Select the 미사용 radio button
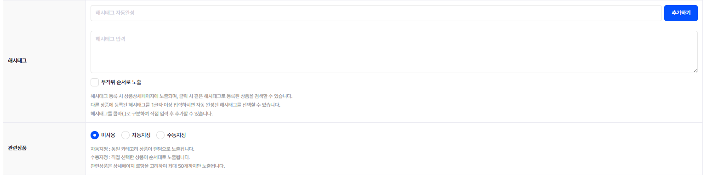Image resolution: width=707 pixels, height=177 pixels. pos(95,135)
